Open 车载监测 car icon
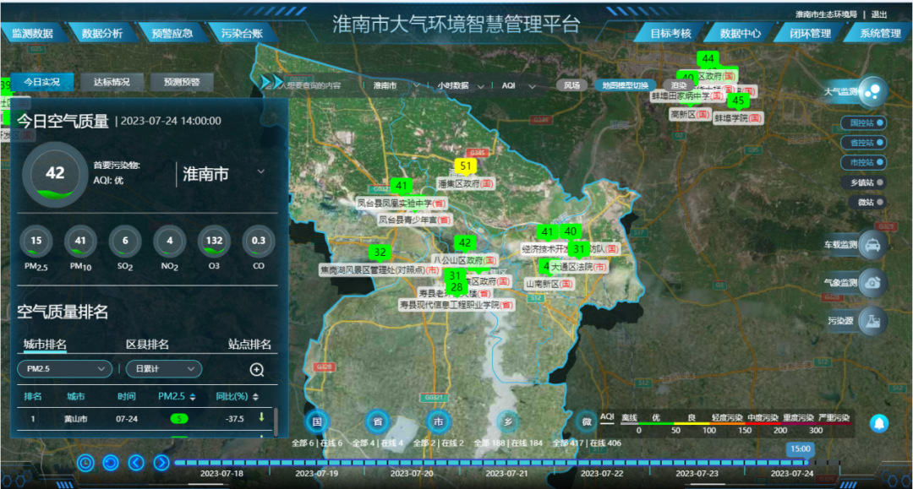 pyautogui.click(x=872, y=245)
